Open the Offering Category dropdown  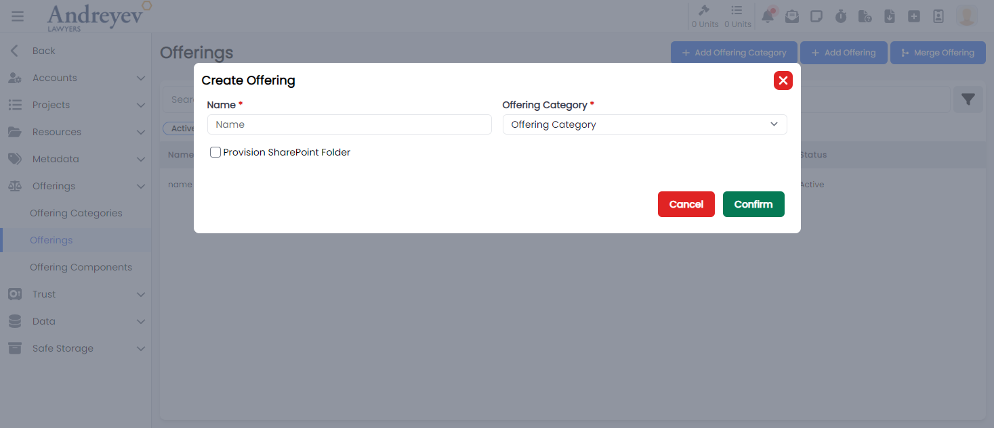tap(644, 124)
